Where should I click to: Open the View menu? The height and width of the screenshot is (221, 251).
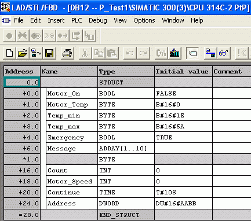tap(120, 20)
